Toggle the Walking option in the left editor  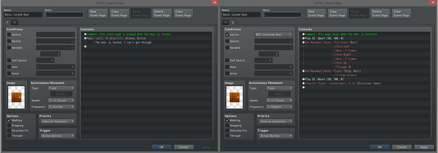pos(9,120)
